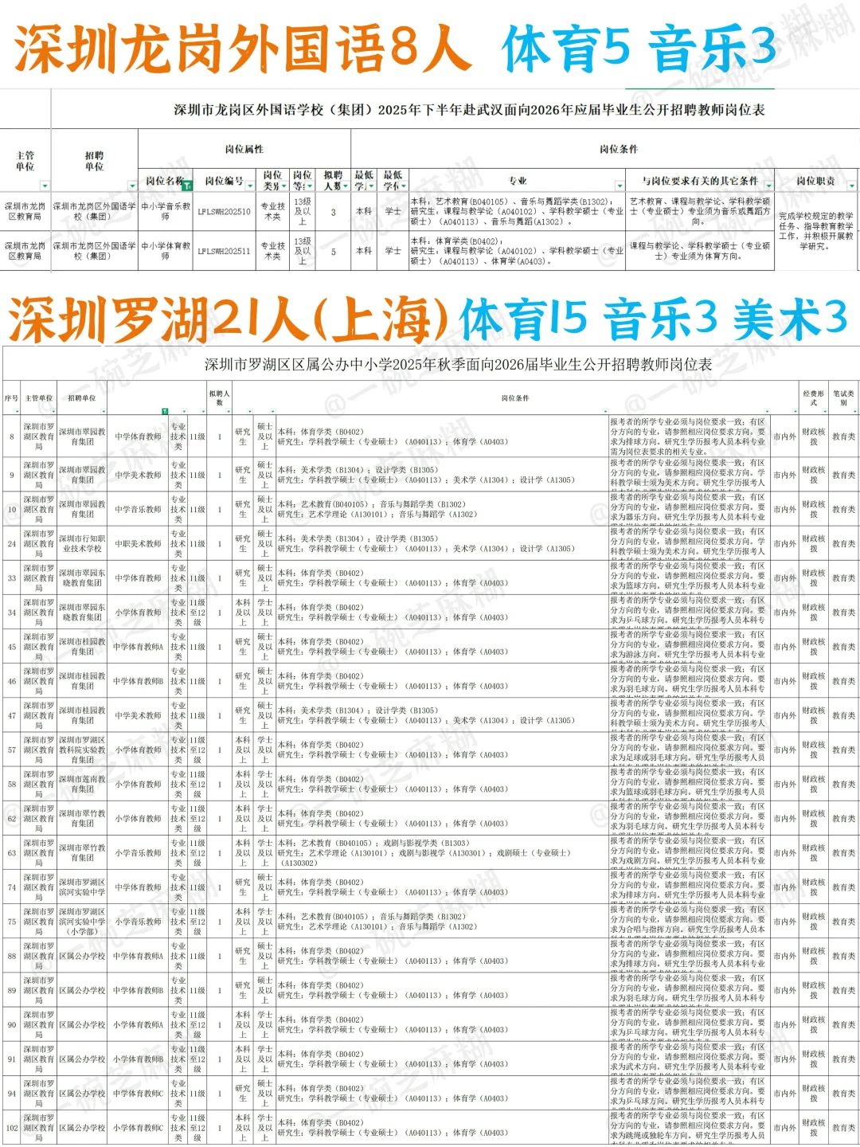This screenshot has height=1147, width=860.
Task: Select 小学音乐教师 cell in row 63
Action: pyautogui.click(x=138, y=852)
